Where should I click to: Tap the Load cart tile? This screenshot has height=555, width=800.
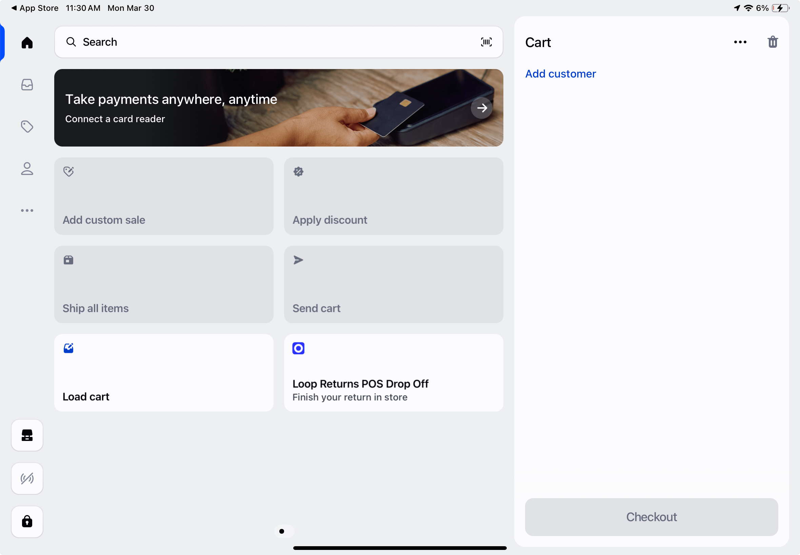[164, 373]
